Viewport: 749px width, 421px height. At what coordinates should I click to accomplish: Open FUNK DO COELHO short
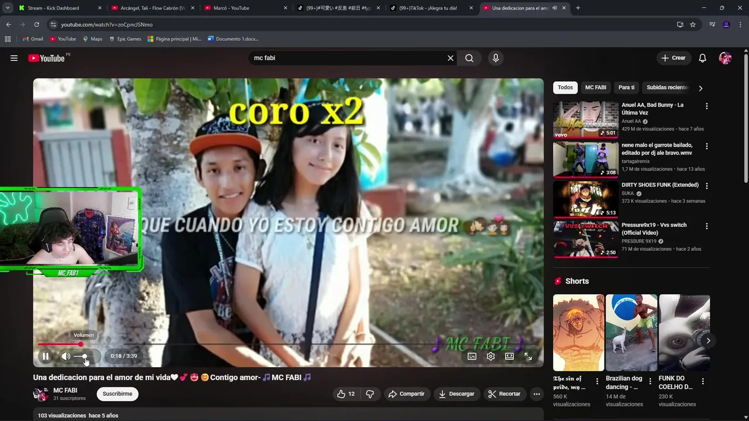[684, 333]
